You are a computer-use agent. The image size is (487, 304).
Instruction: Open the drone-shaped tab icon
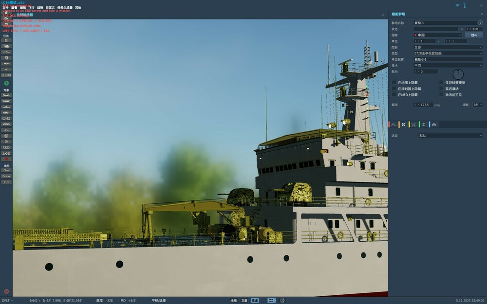pyautogui.click(x=413, y=125)
